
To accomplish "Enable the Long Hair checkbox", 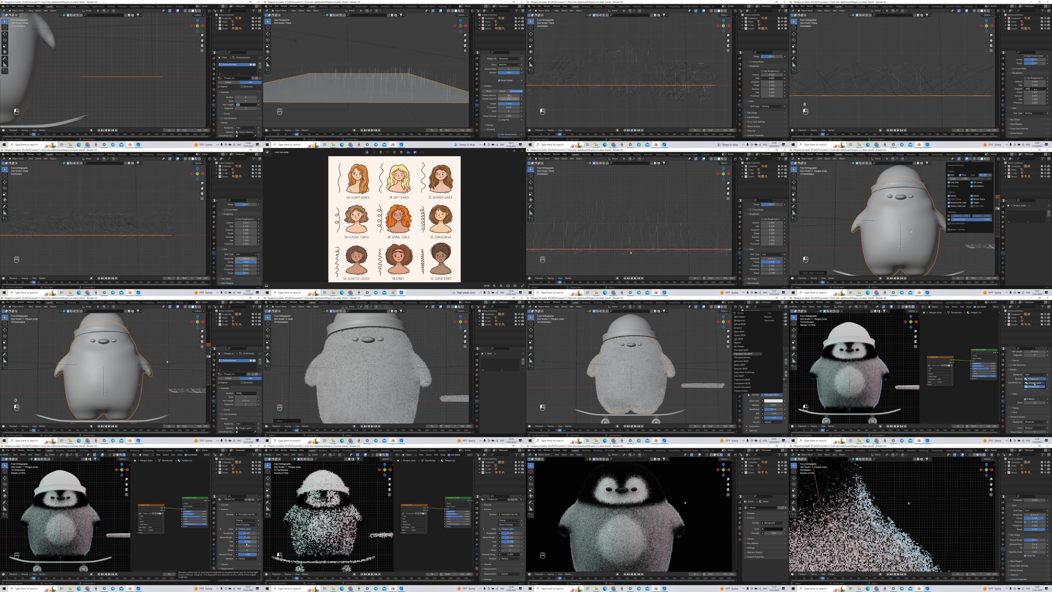I will 499,120.
